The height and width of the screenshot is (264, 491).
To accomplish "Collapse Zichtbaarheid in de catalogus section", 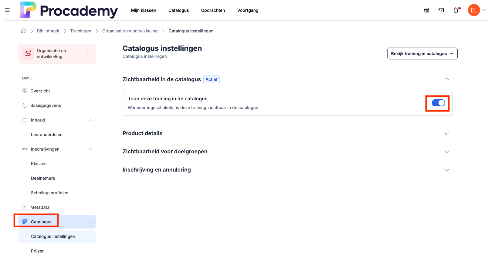I will (x=446, y=79).
